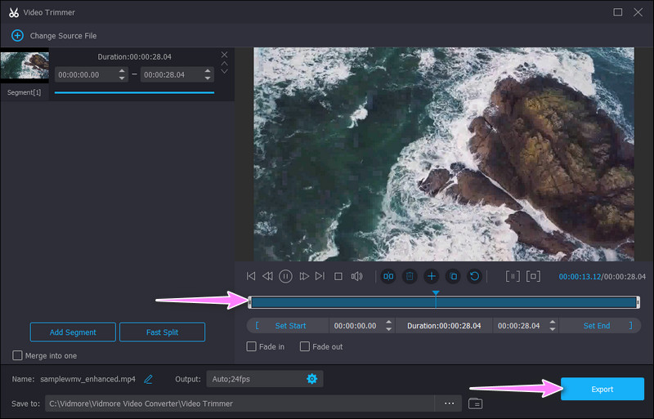
Task: Pause the video playback
Action: (285, 277)
